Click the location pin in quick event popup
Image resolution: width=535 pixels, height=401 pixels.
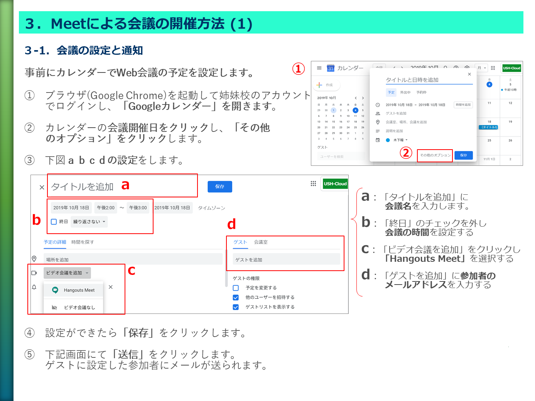coord(378,122)
